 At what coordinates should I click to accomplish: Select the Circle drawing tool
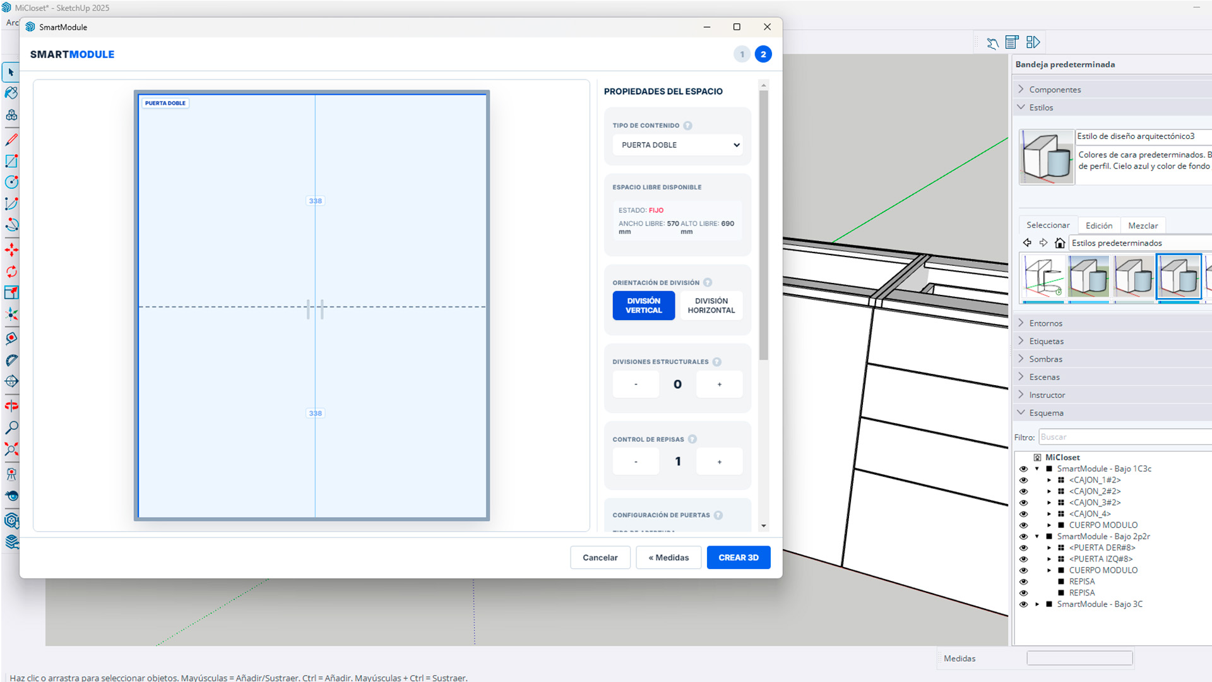click(x=11, y=182)
